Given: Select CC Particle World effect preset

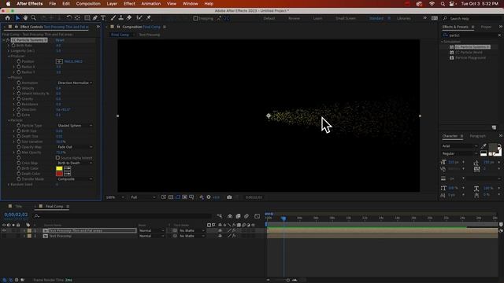Looking at the screenshot, I should pyautogui.click(x=469, y=53).
